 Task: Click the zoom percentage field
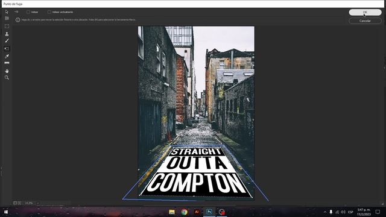pos(30,203)
